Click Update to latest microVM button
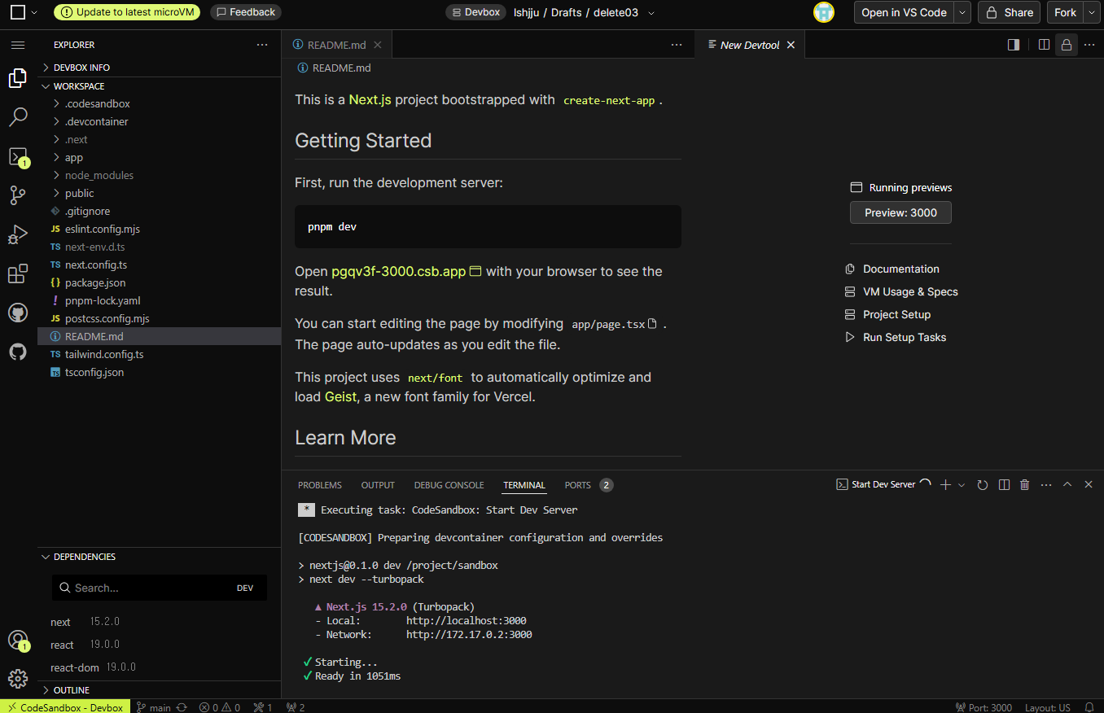This screenshot has height=713, width=1104. (x=127, y=12)
